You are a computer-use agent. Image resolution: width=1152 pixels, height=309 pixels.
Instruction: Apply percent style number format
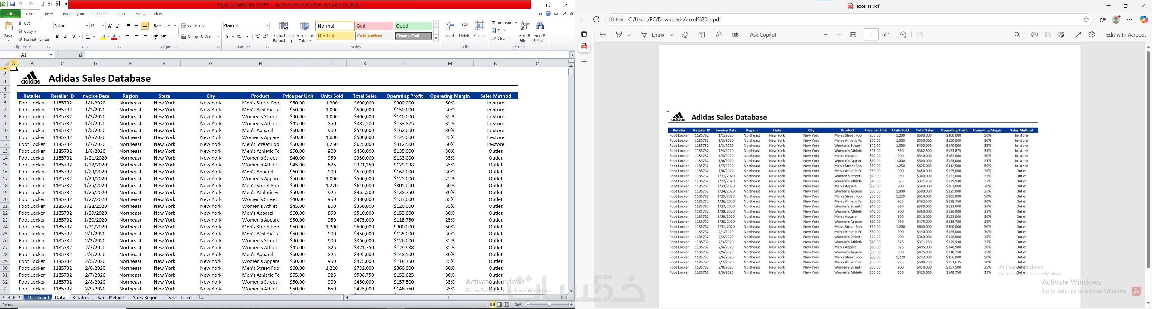239,37
